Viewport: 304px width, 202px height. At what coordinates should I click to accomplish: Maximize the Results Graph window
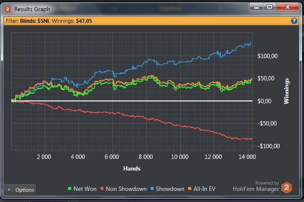(270, 7)
